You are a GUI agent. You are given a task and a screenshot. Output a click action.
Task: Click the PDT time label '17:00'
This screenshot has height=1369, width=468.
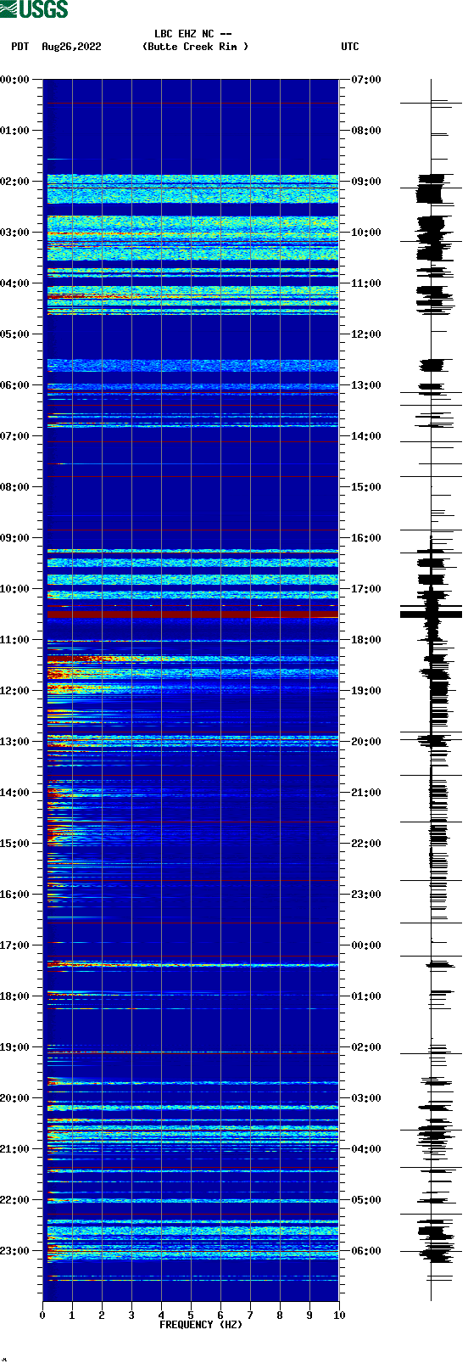tap(15, 945)
